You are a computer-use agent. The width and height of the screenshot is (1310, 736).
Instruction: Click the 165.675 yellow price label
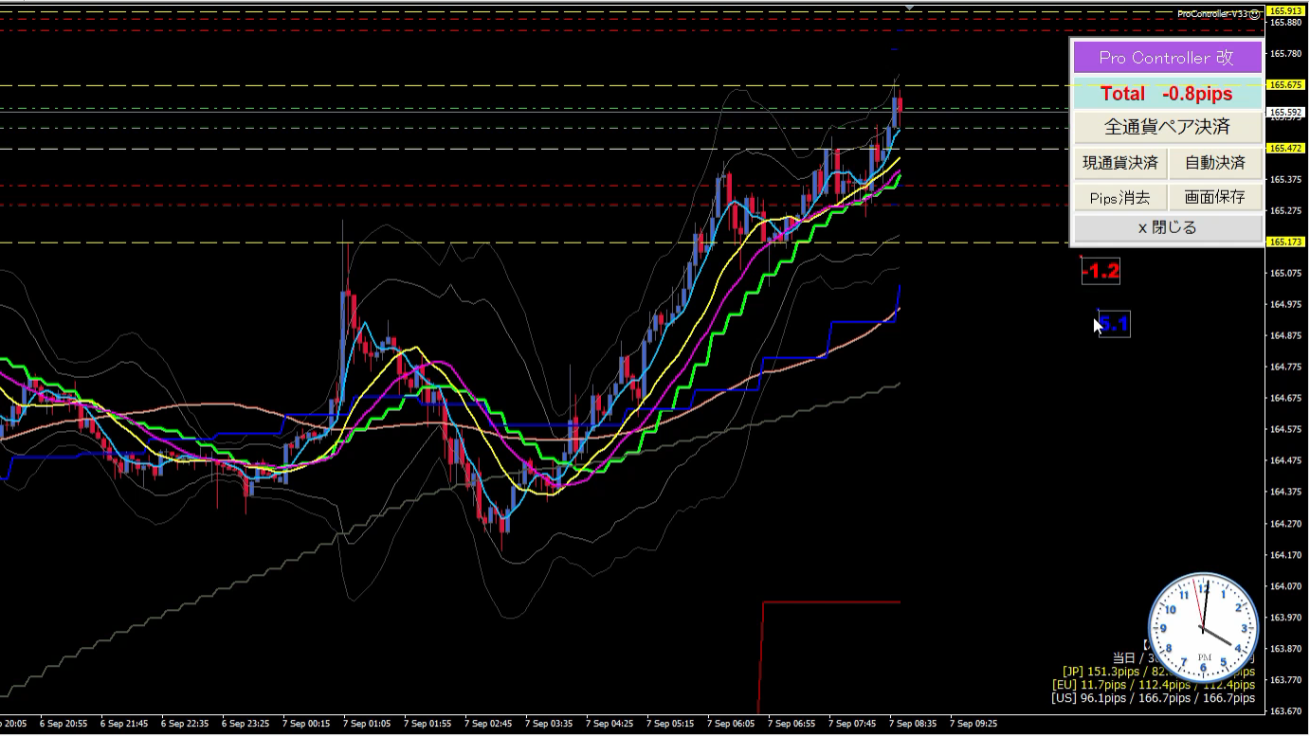[1285, 84]
